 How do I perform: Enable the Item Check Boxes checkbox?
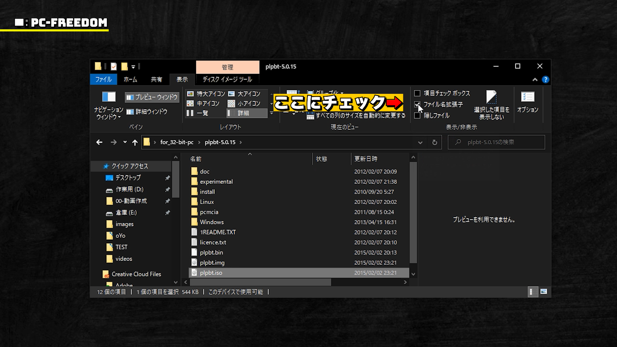coord(417,93)
